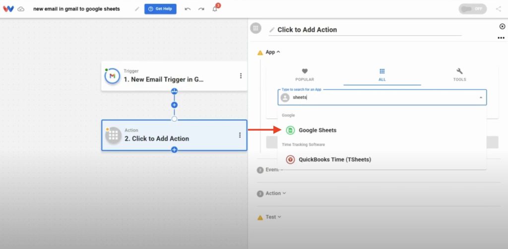508x249 pixels.
Task: Select the Gmail trigger step card
Action: coord(174,76)
